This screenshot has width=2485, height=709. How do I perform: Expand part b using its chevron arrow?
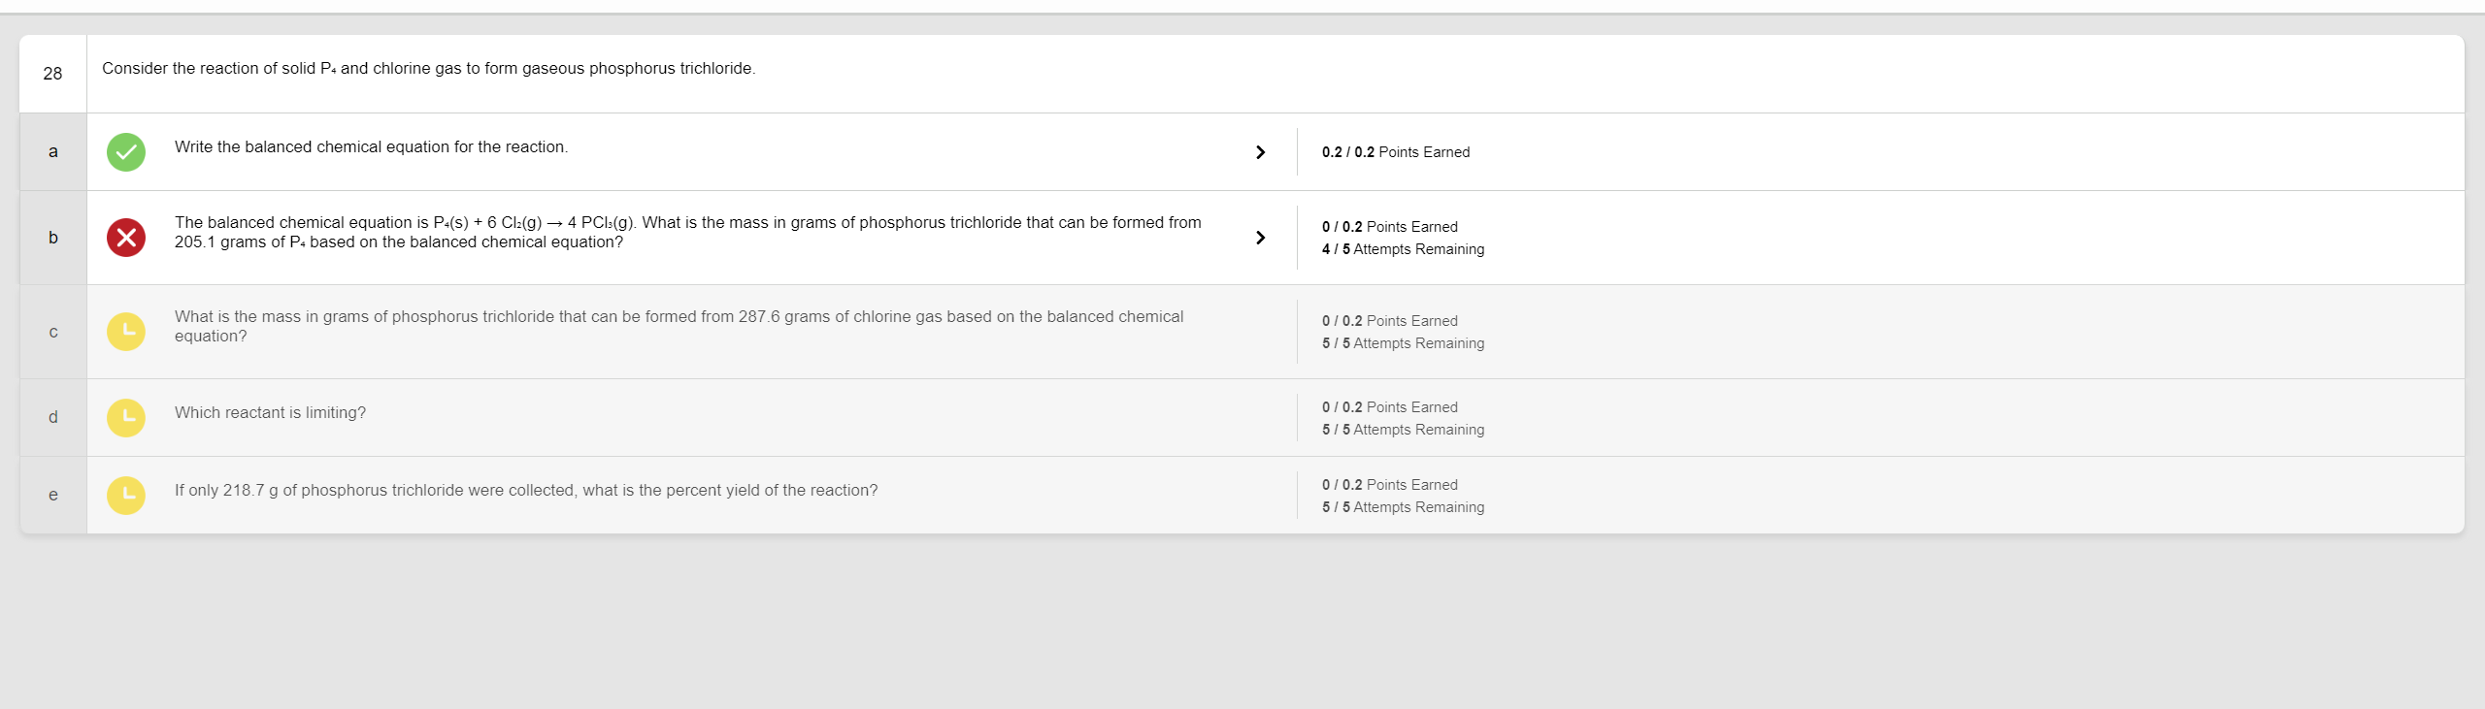pyautogui.click(x=1260, y=238)
